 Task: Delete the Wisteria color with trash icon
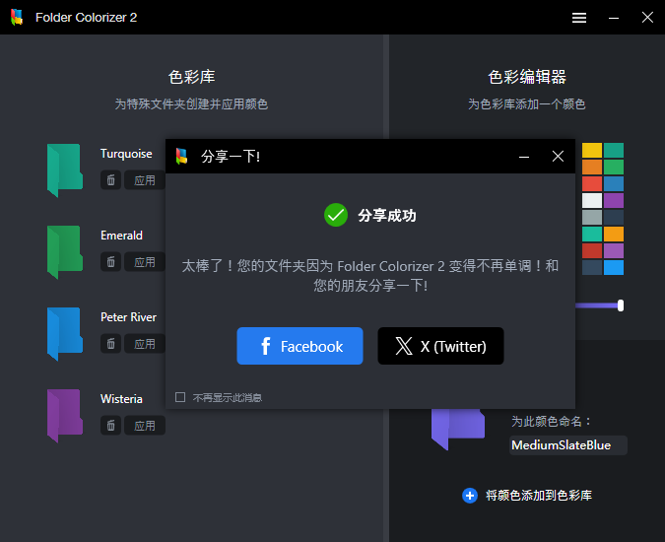pos(111,426)
